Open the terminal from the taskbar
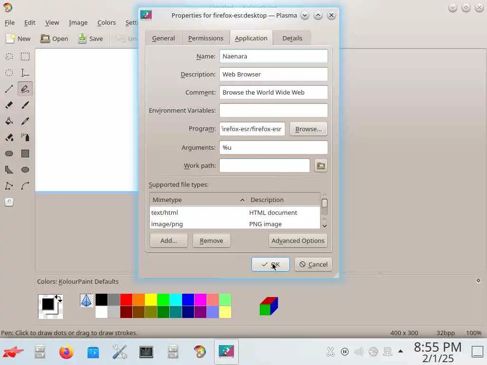Image resolution: width=487 pixels, height=365 pixels. [146, 352]
